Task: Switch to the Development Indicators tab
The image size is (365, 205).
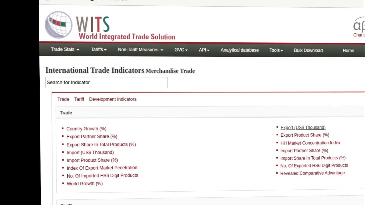Action: 113,99
